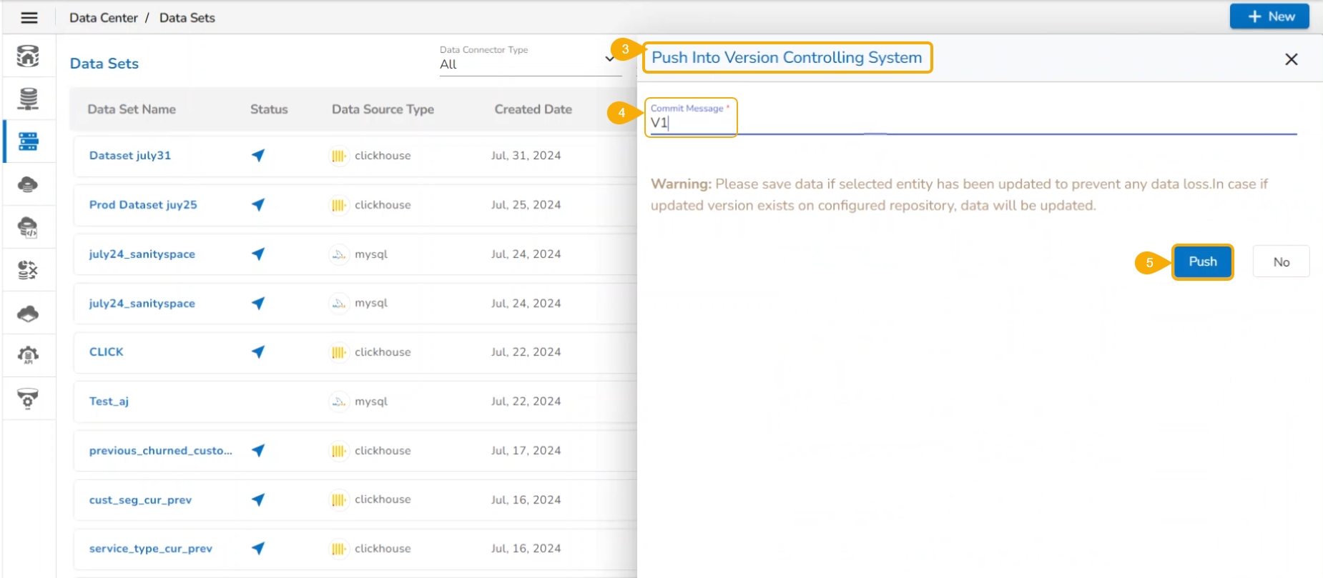1323x578 pixels.
Task: Click the data preparation sidebar icon
Action: (28, 270)
